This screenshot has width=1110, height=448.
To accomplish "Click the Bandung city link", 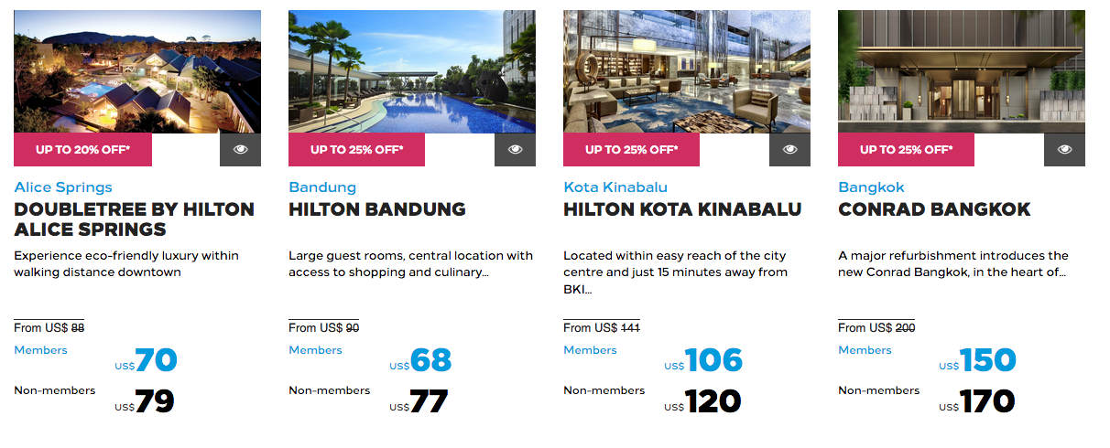I will point(322,187).
